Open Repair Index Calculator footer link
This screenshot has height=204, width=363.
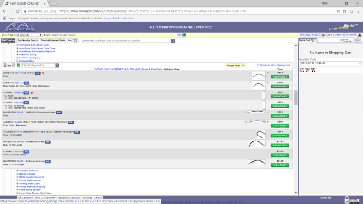[69, 198]
